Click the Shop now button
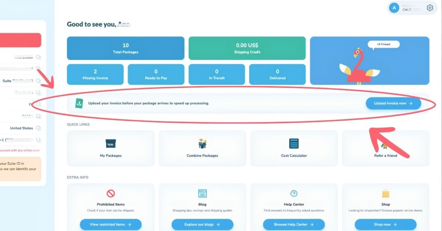The width and height of the screenshot is (442, 231). 386,224
